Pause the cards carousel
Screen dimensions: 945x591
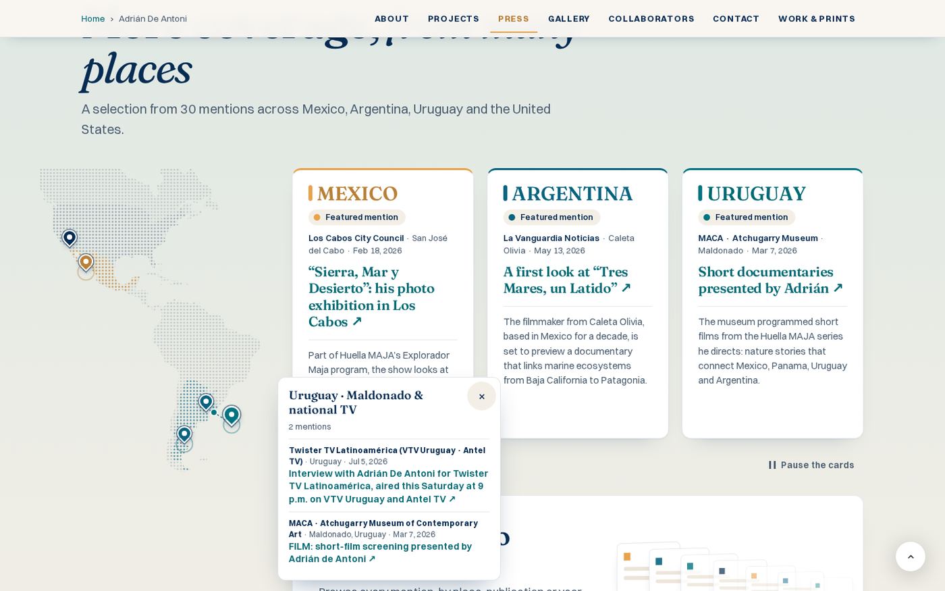point(811,465)
